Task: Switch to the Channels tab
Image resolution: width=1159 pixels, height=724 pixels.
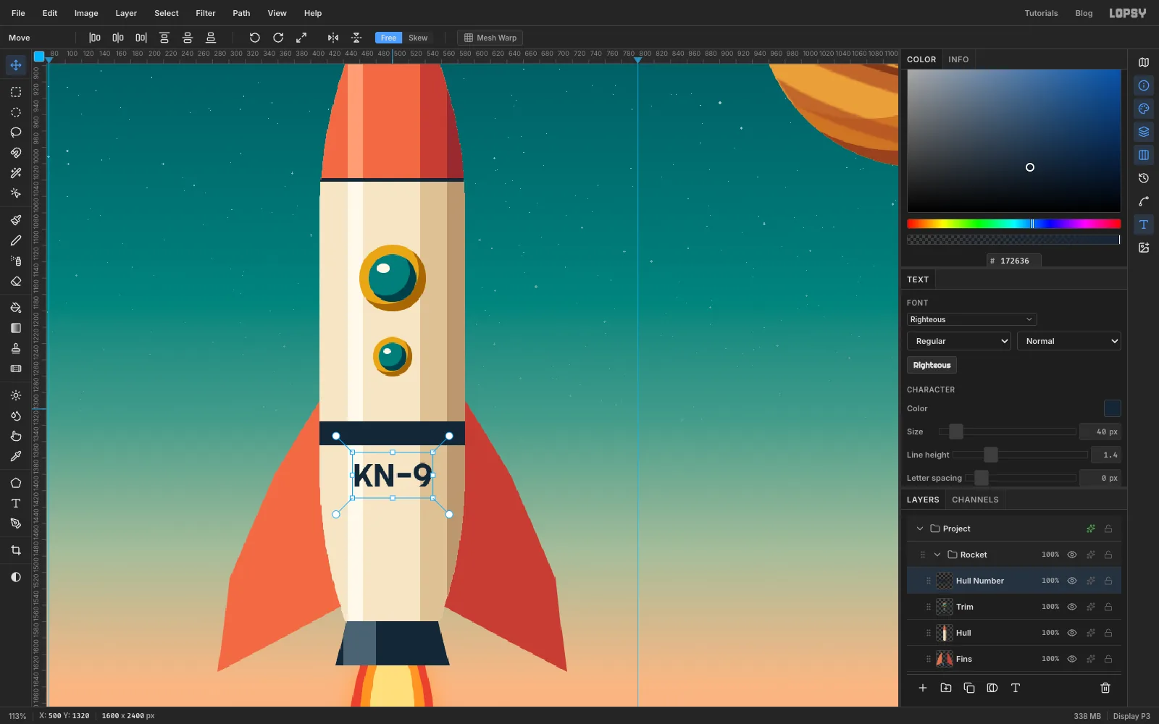Action: 975,500
